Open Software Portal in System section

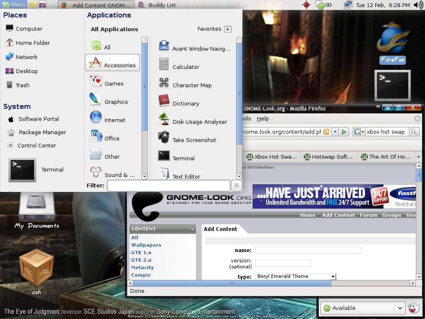tap(34, 119)
